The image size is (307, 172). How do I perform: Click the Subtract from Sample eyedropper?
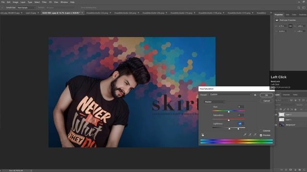[255, 135]
